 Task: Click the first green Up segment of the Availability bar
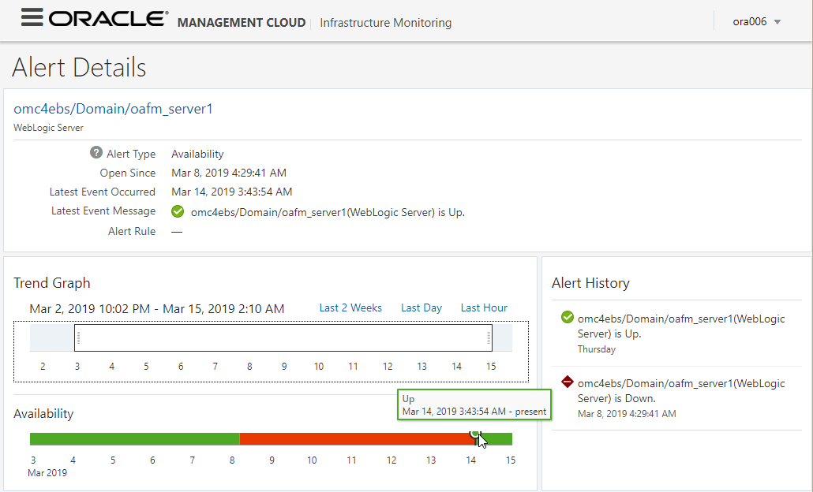click(x=134, y=439)
